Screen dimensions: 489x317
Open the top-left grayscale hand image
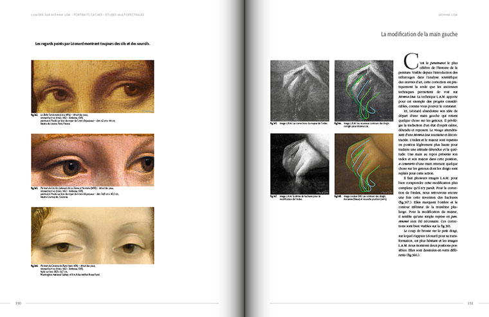point(300,91)
